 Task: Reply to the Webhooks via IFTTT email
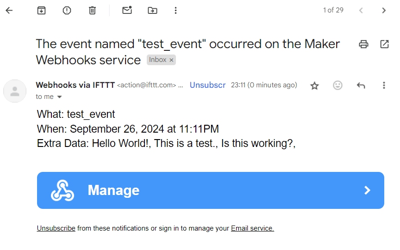pyautogui.click(x=361, y=85)
